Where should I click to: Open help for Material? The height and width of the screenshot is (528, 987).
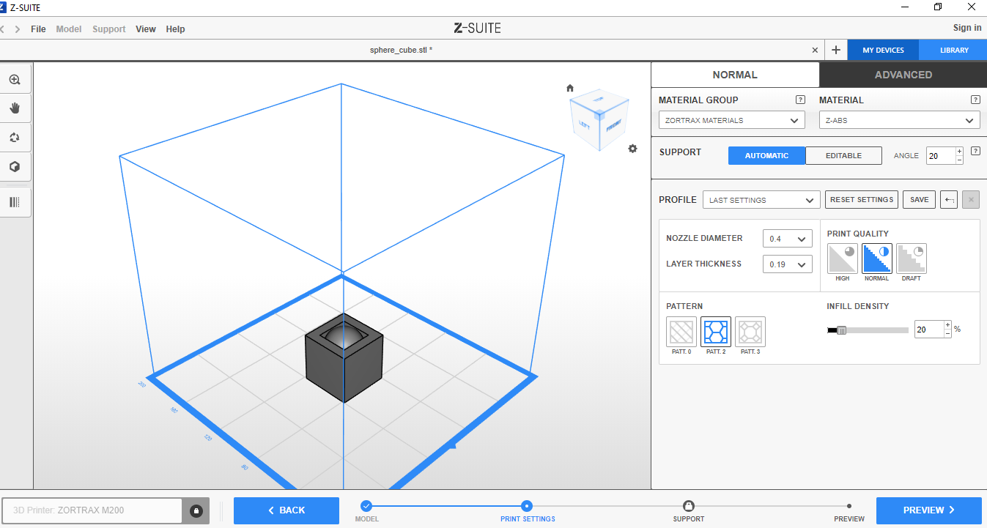click(975, 100)
